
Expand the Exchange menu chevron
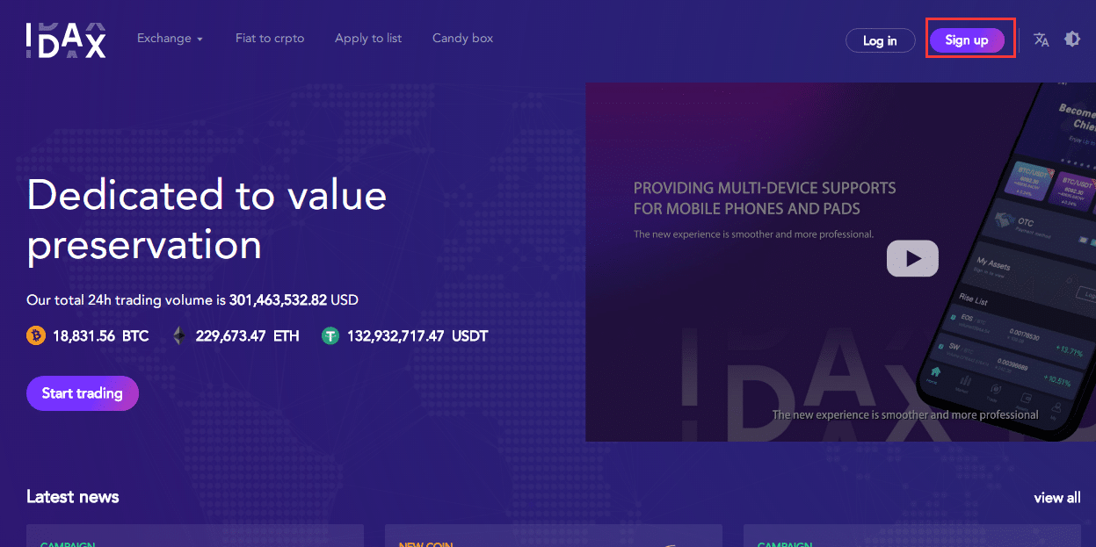[x=199, y=39]
